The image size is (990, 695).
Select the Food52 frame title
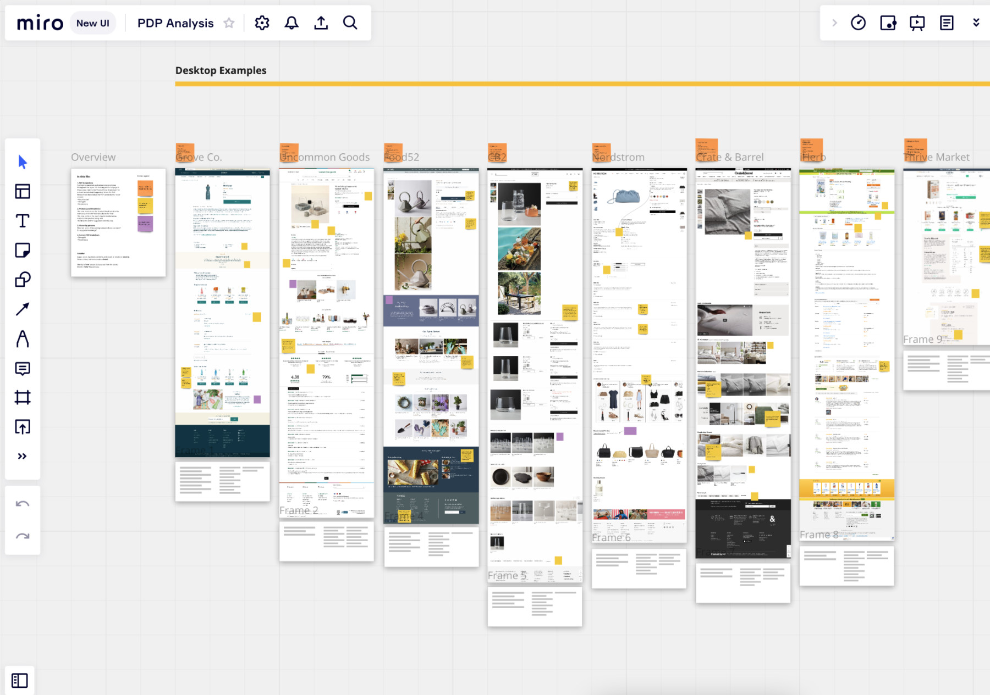pos(402,157)
